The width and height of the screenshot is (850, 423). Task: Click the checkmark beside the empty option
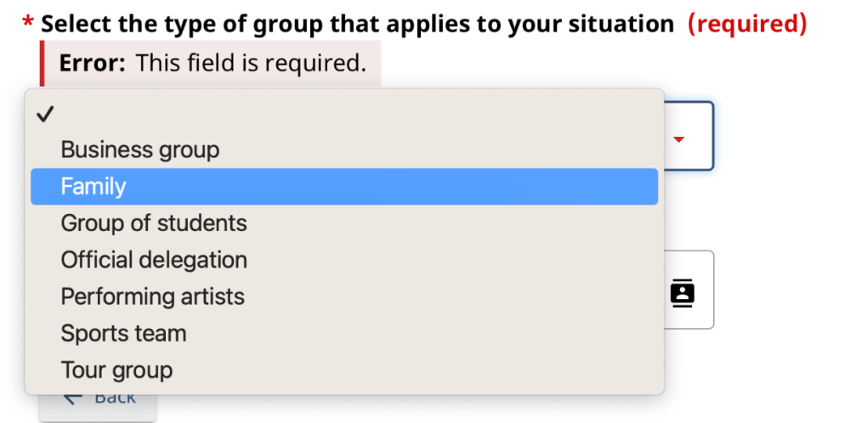coord(46,114)
